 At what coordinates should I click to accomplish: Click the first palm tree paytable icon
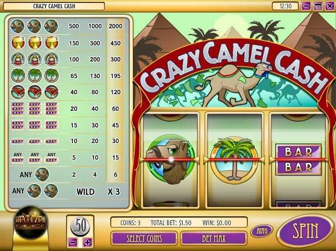click(18, 76)
